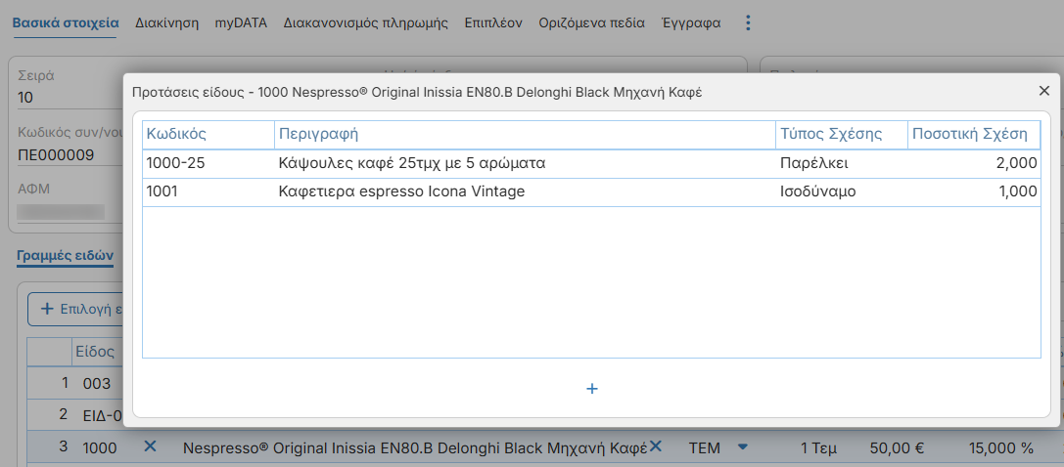
Task: Select the 1000-25 coffee capsules row
Action: point(591,164)
